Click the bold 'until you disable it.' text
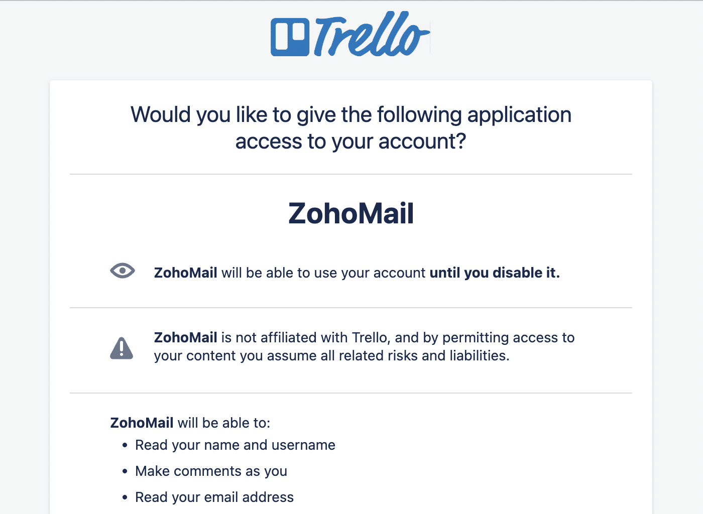The width and height of the screenshot is (703, 514). point(495,273)
